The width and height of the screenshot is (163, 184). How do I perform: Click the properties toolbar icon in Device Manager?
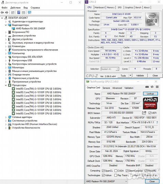(13, 13)
